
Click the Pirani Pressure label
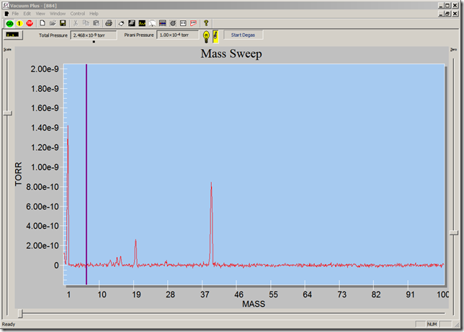139,35
